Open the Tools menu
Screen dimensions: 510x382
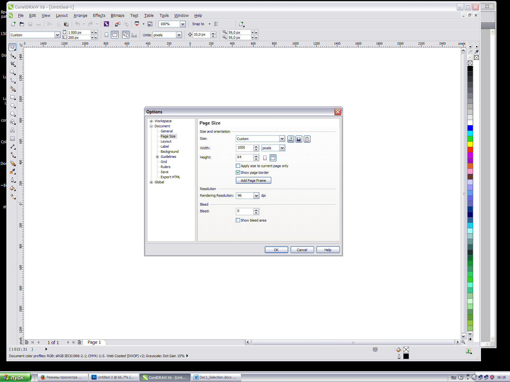pos(164,15)
